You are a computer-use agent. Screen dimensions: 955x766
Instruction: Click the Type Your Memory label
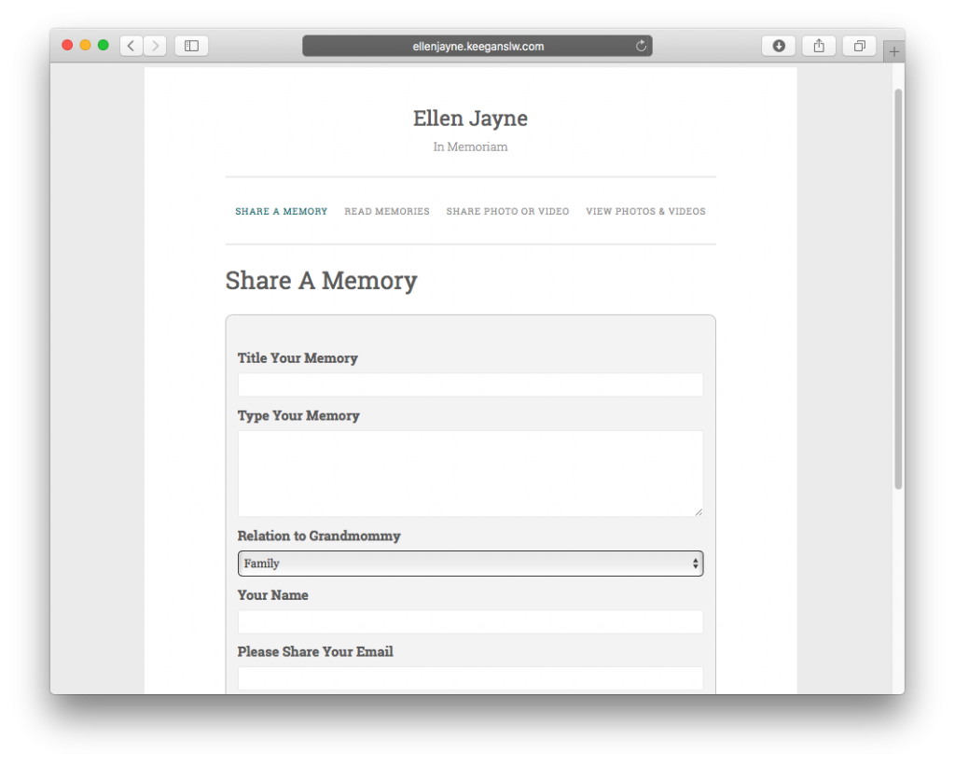(x=298, y=415)
